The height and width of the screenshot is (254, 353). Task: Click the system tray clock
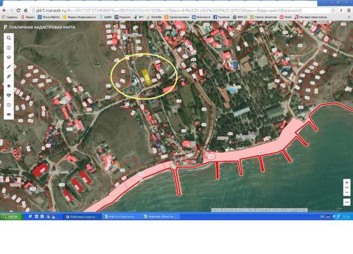click(x=347, y=217)
